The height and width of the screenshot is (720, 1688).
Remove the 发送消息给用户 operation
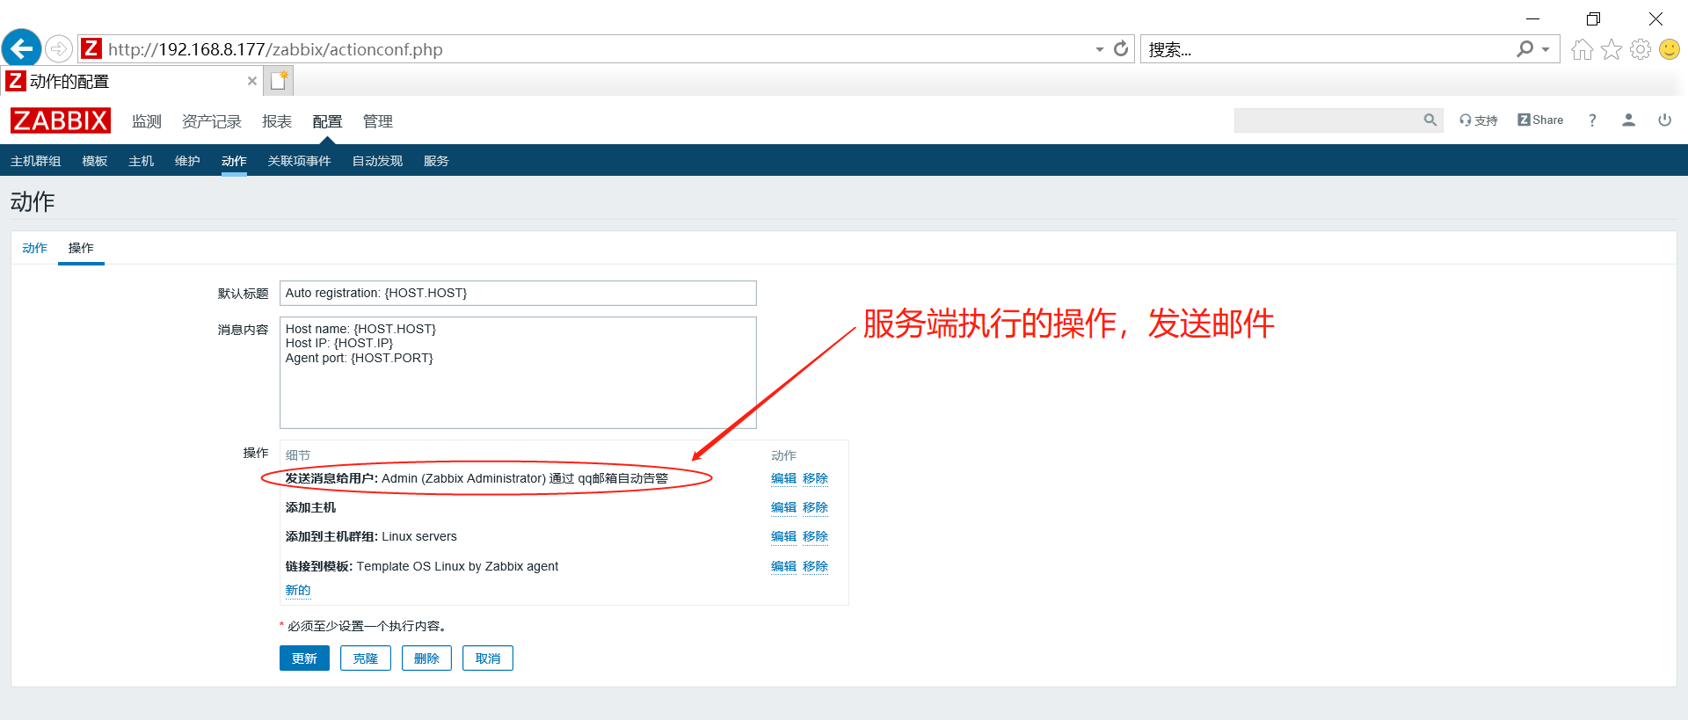point(815,478)
